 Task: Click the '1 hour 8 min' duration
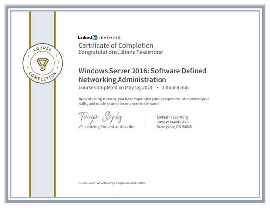[x=175, y=88]
